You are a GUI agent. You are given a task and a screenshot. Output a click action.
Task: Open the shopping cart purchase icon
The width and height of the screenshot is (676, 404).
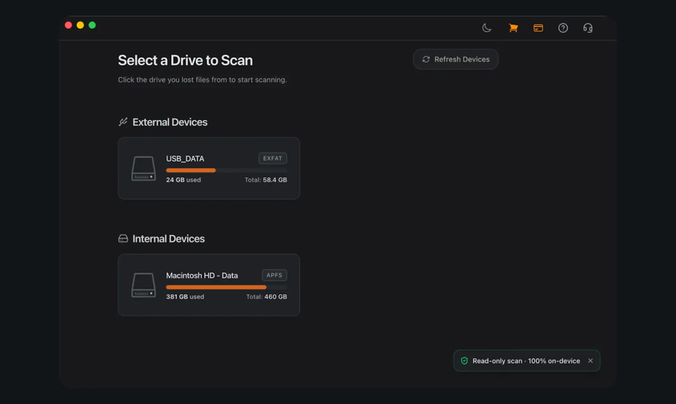513,28
